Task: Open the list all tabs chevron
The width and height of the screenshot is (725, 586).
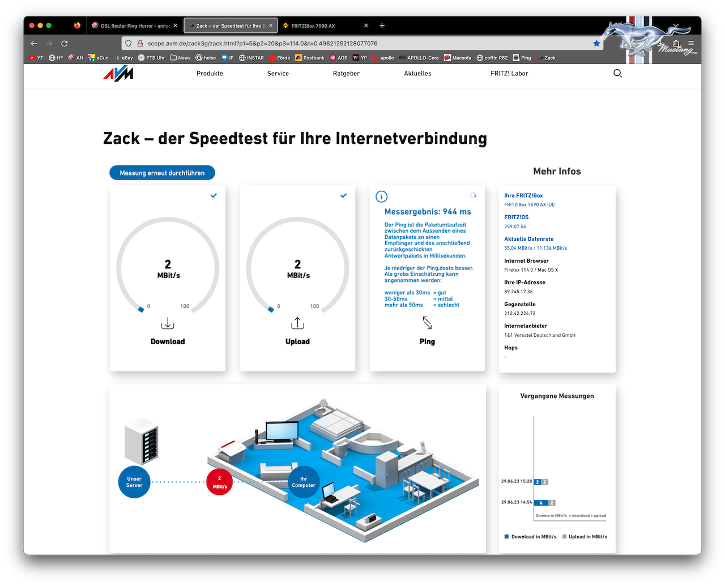Action: pyautogui.click(x=676, y=25)
